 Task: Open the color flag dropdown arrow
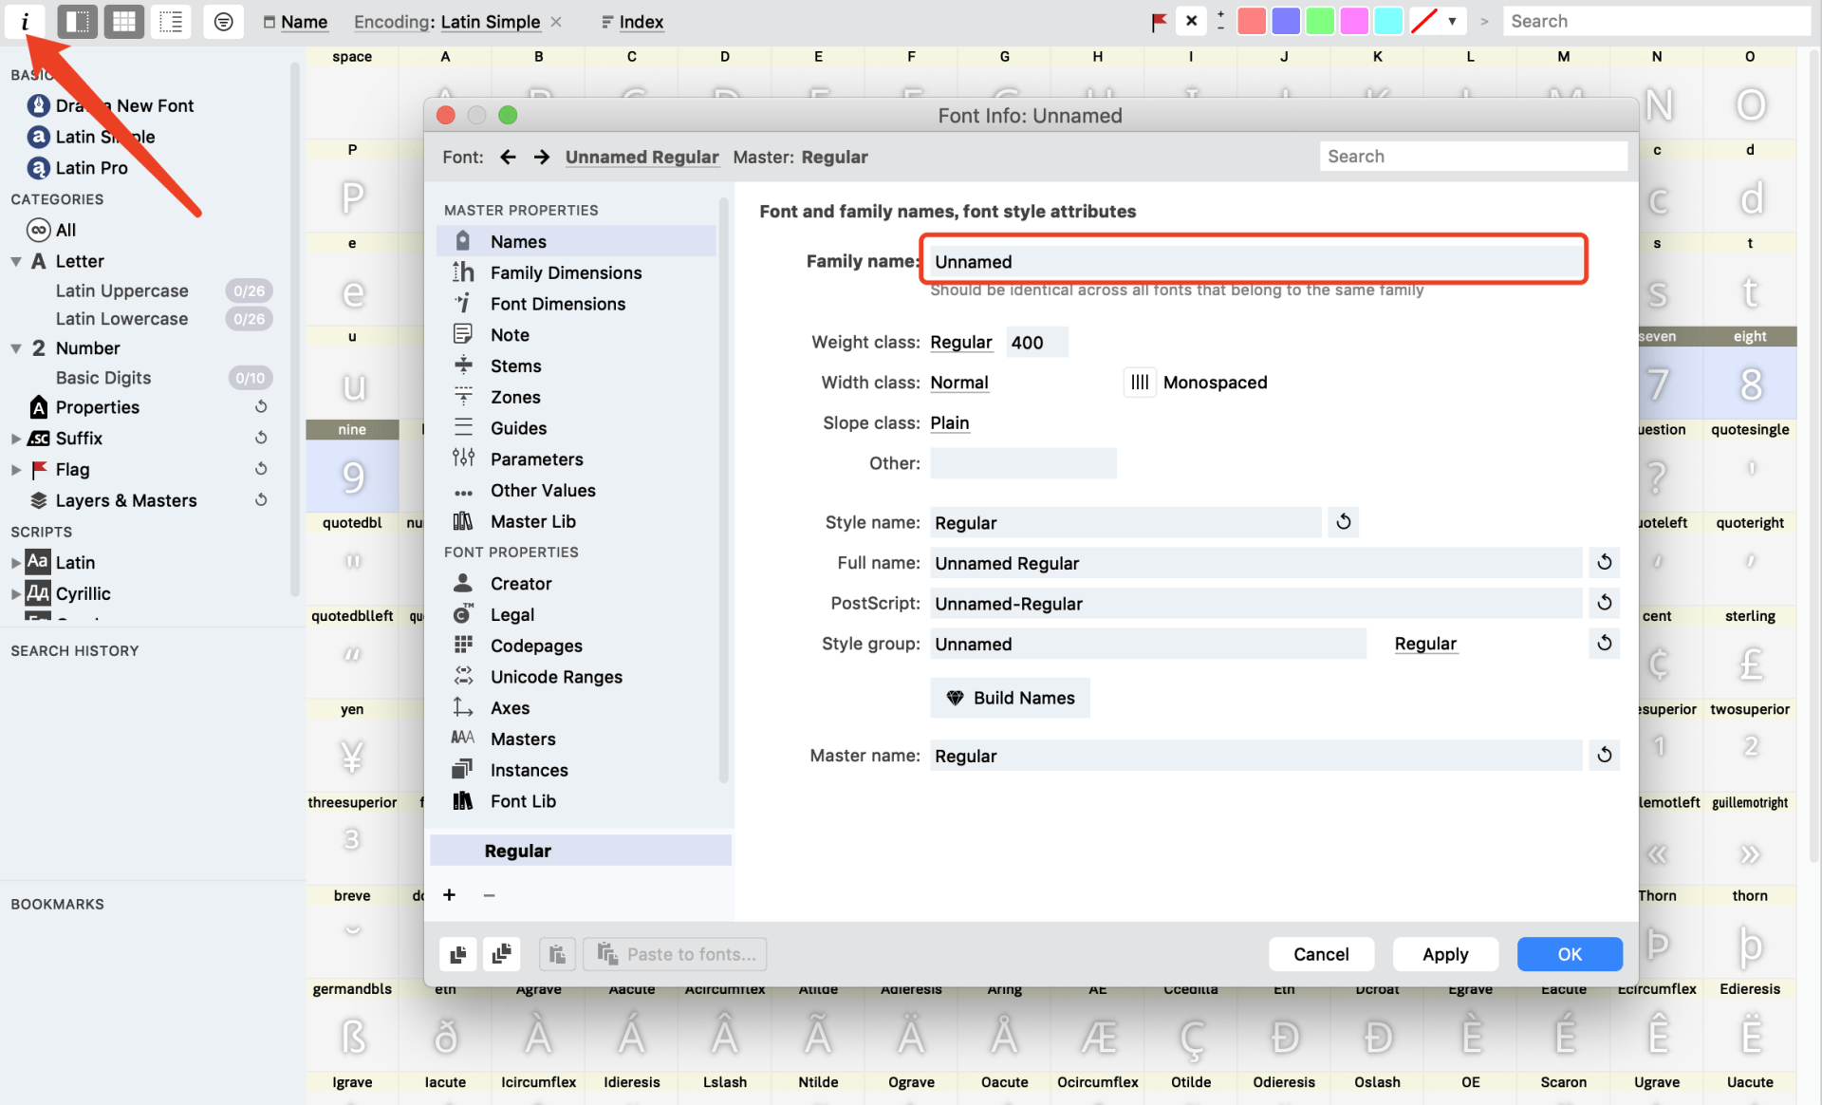click(x=1452, y=21)
